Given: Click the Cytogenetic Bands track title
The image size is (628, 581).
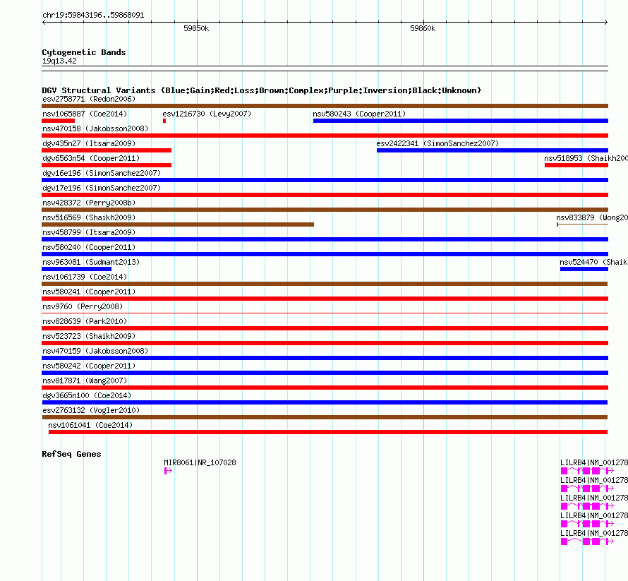Looking at the screenshot, I should point(84,52).
